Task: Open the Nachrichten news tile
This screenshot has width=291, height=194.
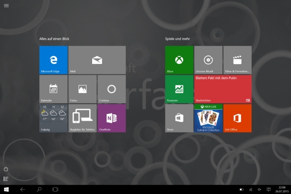Action: tap(223, 89)
